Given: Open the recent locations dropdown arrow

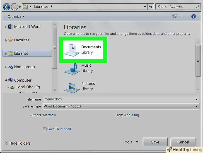Looking at the screenshot, I should coord(20,7).
